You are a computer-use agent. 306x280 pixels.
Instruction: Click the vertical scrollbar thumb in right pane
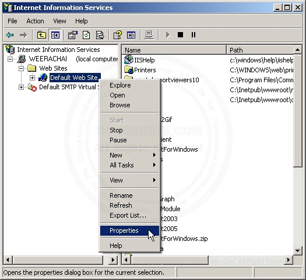tap(297, 111)
